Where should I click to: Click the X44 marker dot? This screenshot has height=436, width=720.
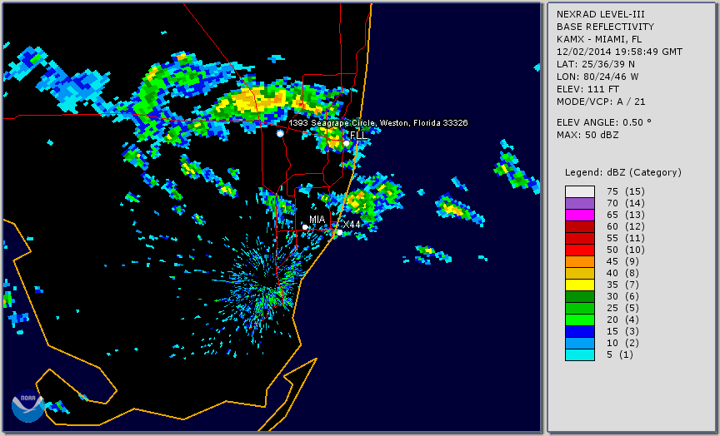click(x=339, y=232)
